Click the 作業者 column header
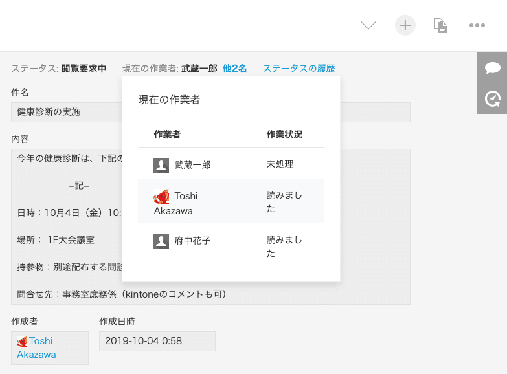 point(167,134)
